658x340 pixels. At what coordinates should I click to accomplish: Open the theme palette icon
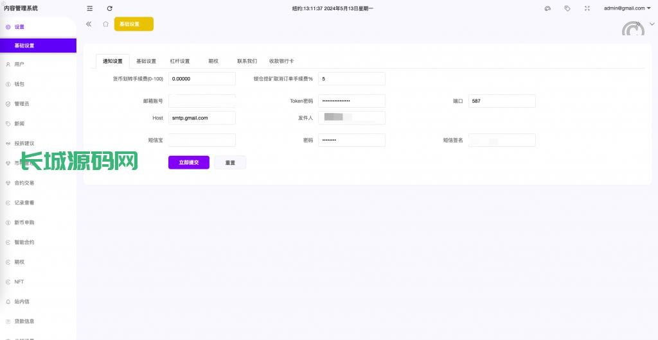pyautogui.click(x=547, y=8)
